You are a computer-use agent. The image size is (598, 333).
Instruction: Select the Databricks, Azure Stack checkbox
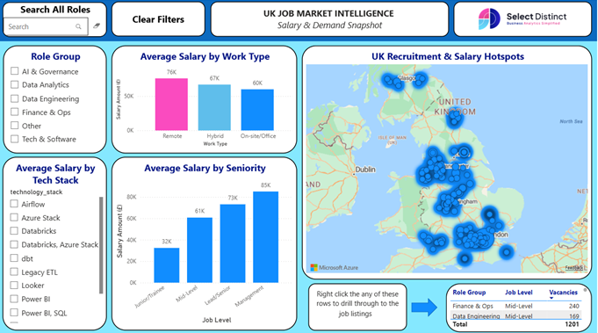click(x=14, y=244)
